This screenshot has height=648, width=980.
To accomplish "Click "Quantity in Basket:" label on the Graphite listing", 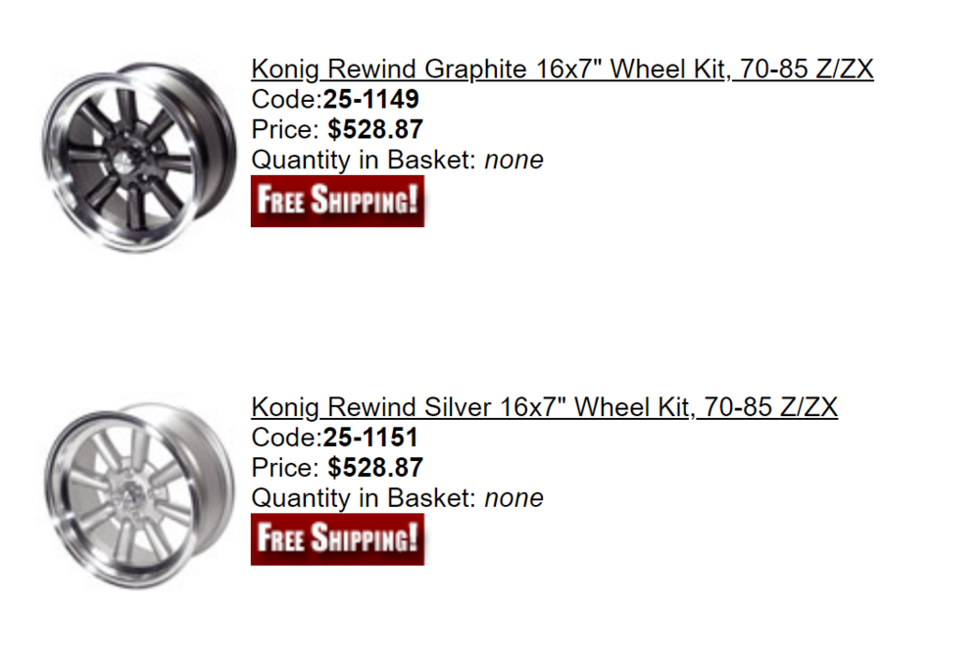I will (x=365, y=161).
